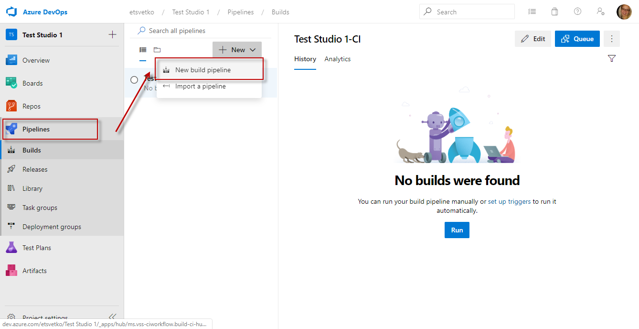Click the Queue button
Viewport: 639px width, 329px height.
[577, 39]
